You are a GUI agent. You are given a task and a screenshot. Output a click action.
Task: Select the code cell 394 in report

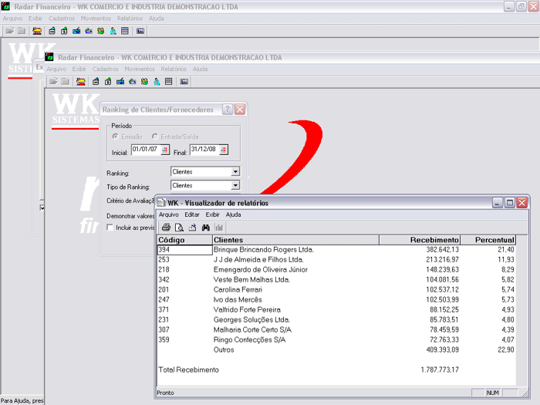click(184, 250)
